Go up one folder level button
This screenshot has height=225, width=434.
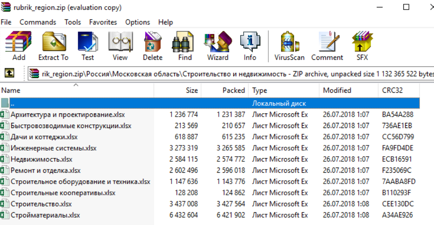[9, 73]
